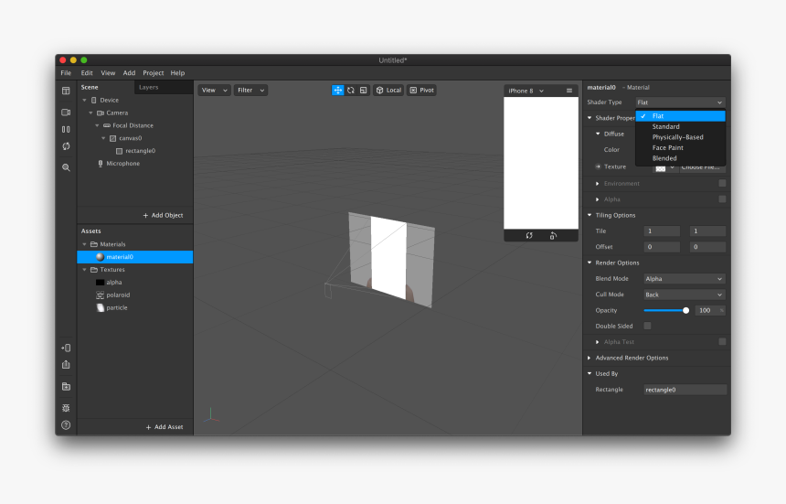The width and height of the screenshot is (786, 504).
Task: Enable the Environment checkbox
Action: 722,184
